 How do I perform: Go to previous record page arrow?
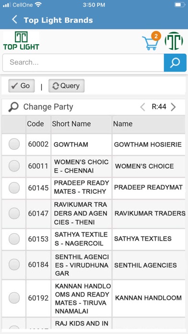point(142,107)
